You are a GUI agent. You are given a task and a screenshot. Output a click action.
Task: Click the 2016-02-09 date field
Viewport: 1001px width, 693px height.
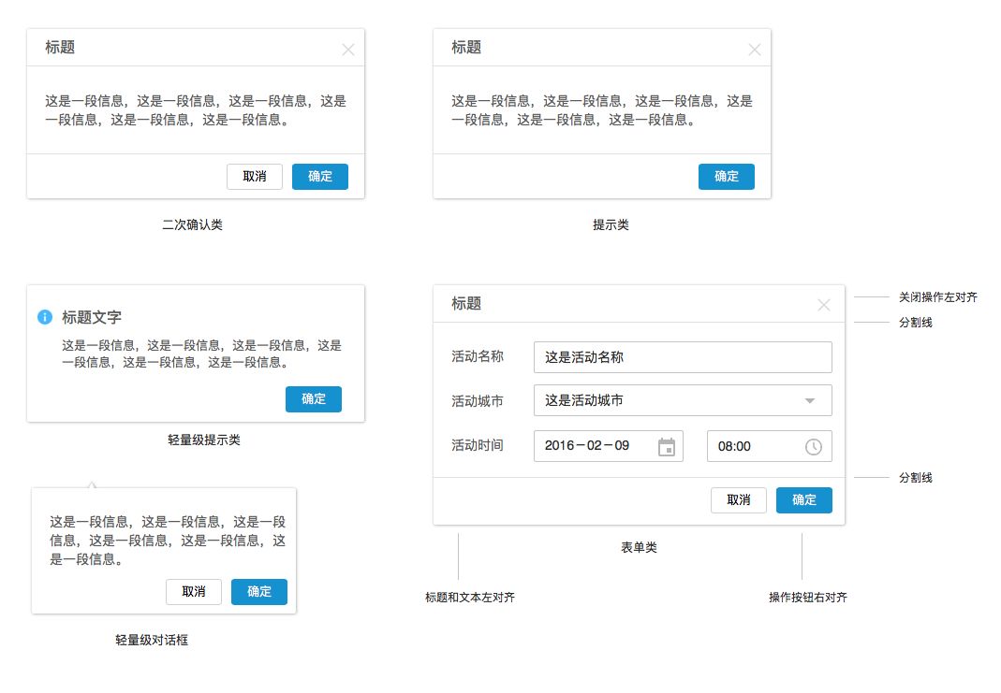coord(595,446)
